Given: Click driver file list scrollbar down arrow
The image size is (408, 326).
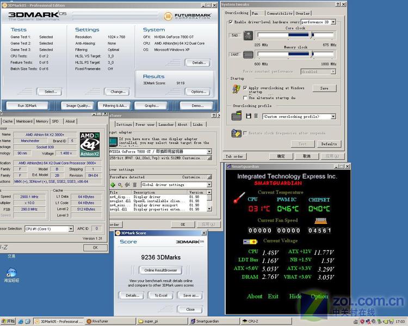Looking at the screenshot, I should tap(209, 209).
